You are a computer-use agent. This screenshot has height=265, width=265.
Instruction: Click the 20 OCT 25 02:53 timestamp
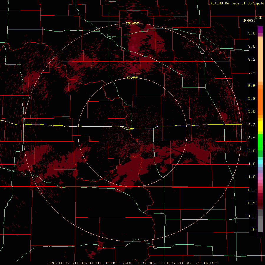tap(197, 263)
